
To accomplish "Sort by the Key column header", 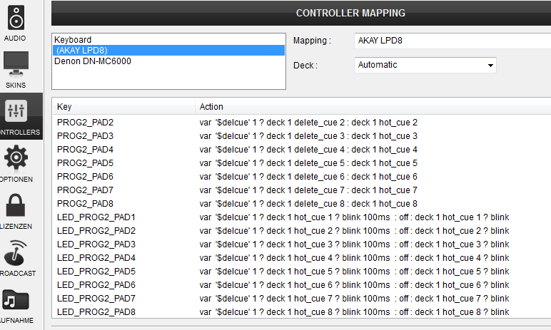I will (x=123, y=107).
